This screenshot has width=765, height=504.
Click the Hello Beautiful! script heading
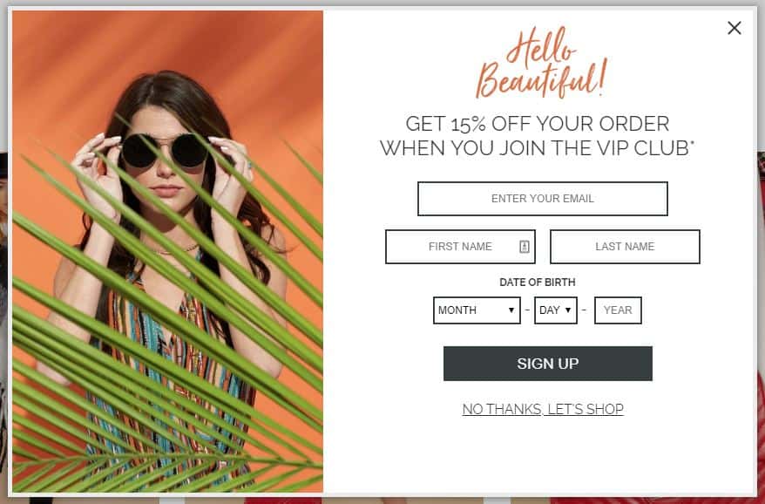click(x=542, y=63)
